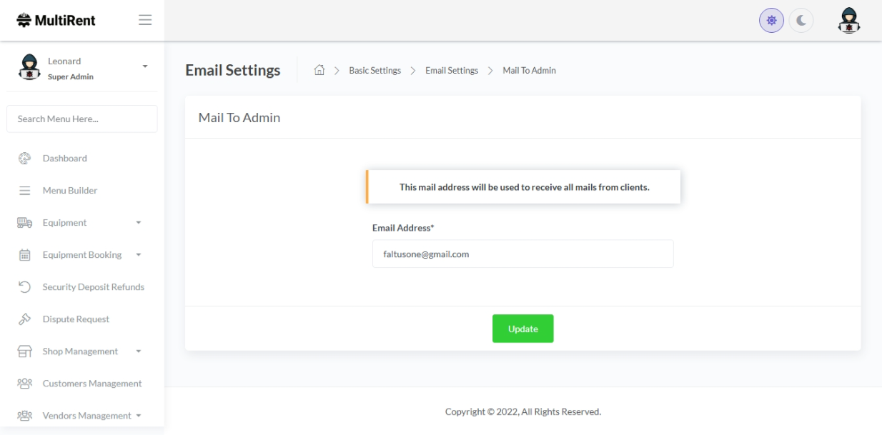Click the Email Settings breadcrumb link
The width and height of the screenshot is (882, 435).
[x=451, y=70]
